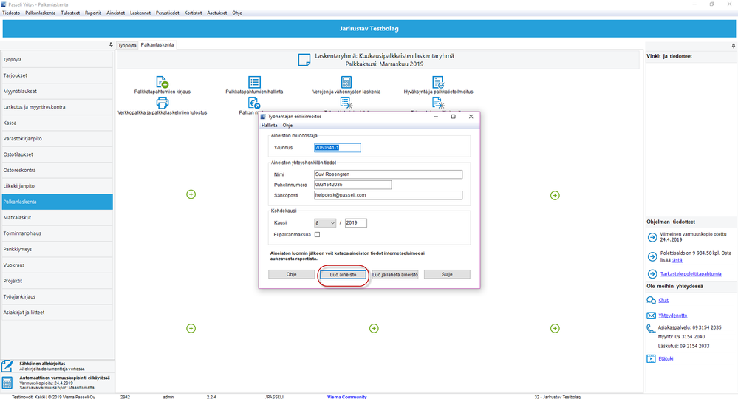Click the phone icon beside Asiakaspalvelu

652,328
